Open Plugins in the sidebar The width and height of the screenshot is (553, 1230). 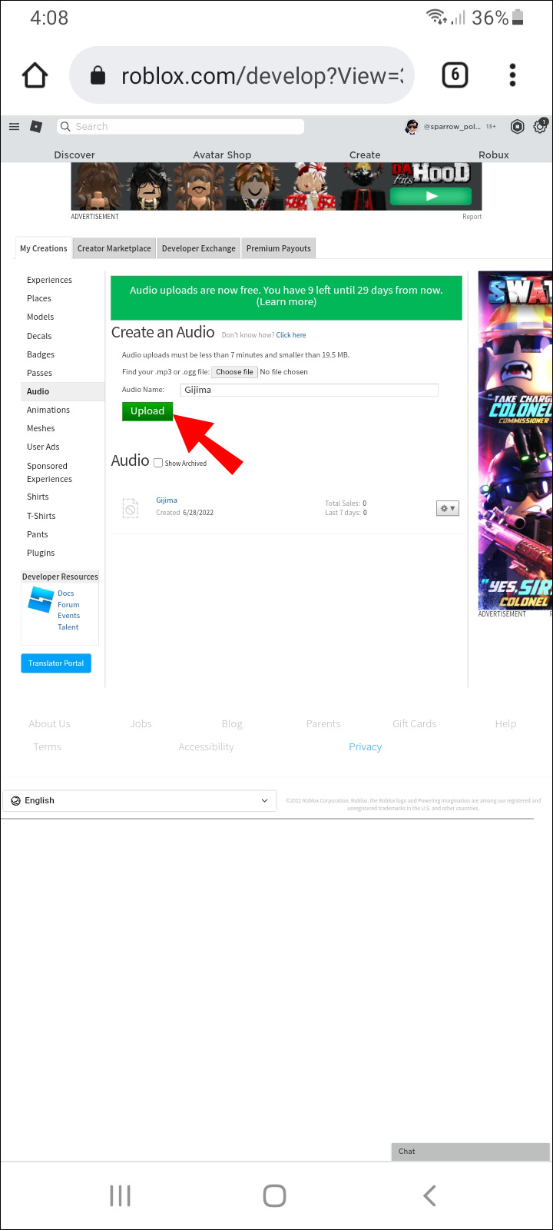click(x=41, y=553)
